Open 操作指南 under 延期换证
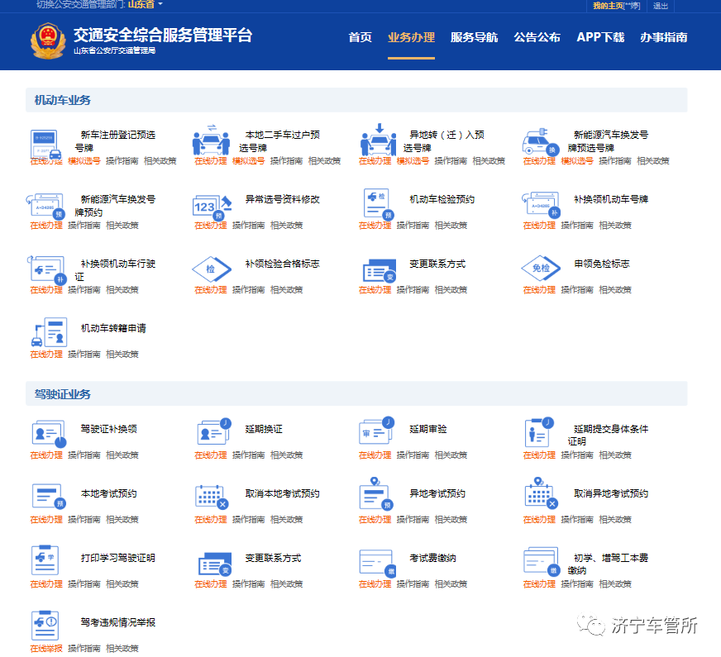The image size is (721, 657). [x=248, y=455]
